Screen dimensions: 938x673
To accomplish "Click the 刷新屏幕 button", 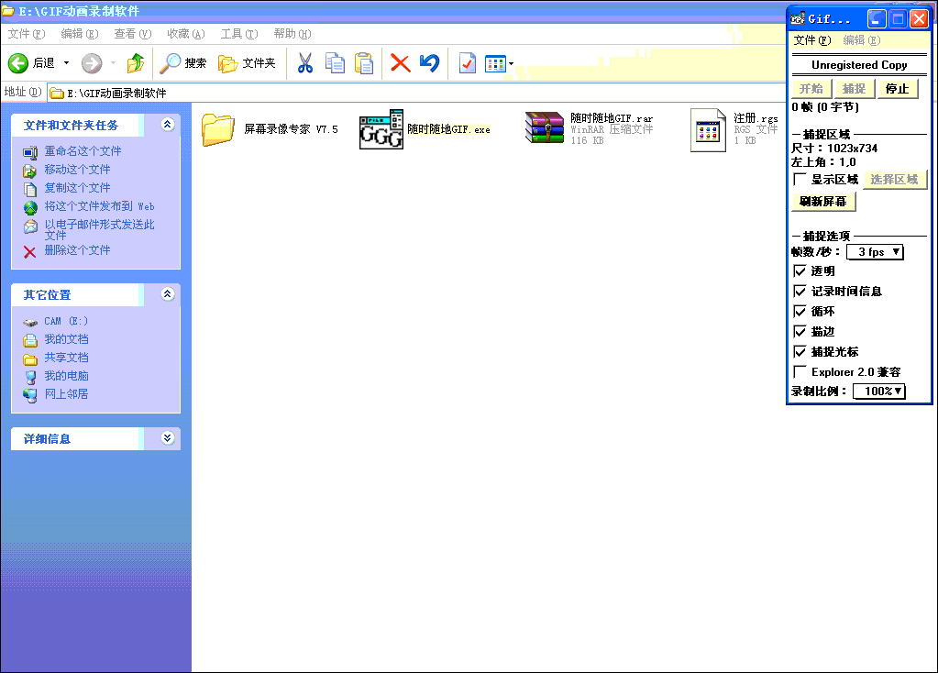I will tap(823, 202).
